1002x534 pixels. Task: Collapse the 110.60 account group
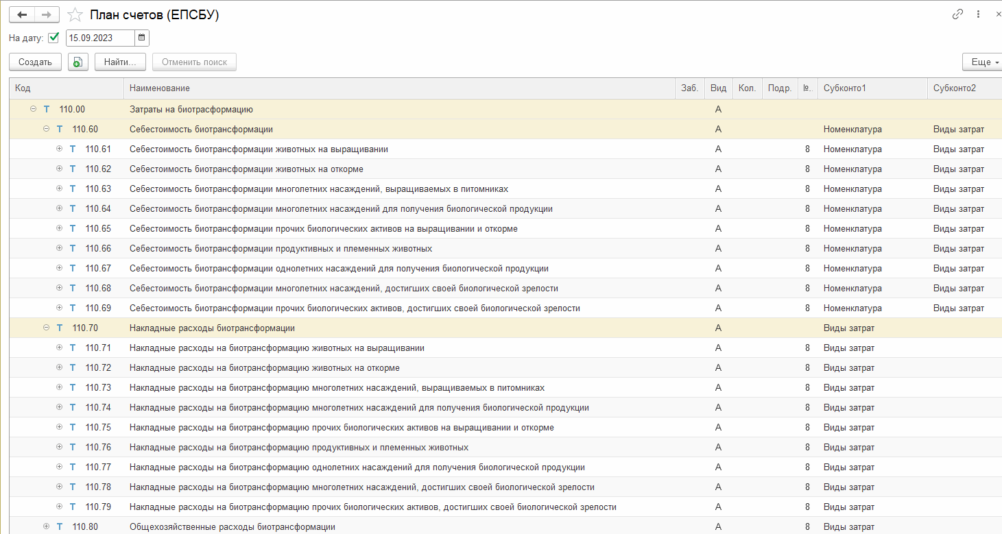(46, 129)
